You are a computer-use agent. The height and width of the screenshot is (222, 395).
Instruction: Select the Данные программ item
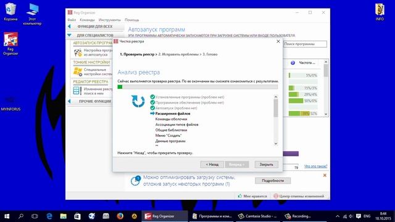tap(170, 141)
